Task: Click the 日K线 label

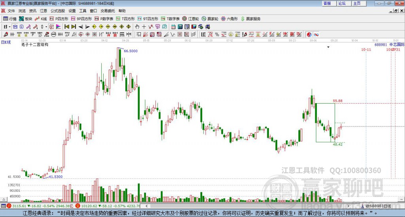Action: coord(6,42)
